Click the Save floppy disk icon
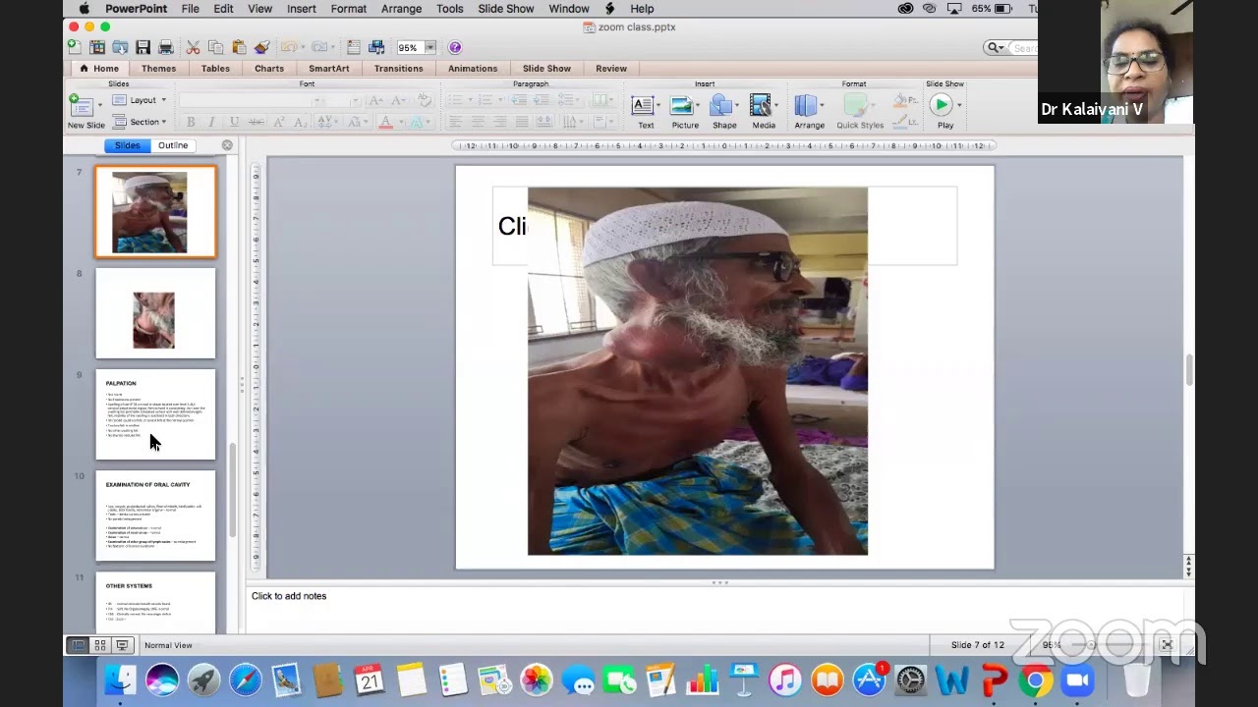Screen dimensions: 1258x707 pos(143,47)
